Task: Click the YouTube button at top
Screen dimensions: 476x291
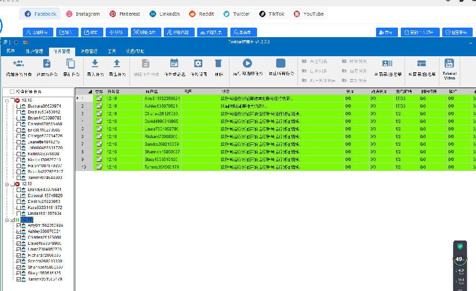Action: point(308,14)
